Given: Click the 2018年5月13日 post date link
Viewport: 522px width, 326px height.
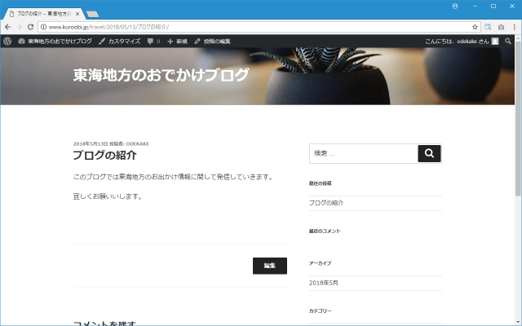Looking at the screenshot, I should click(91, 143).
